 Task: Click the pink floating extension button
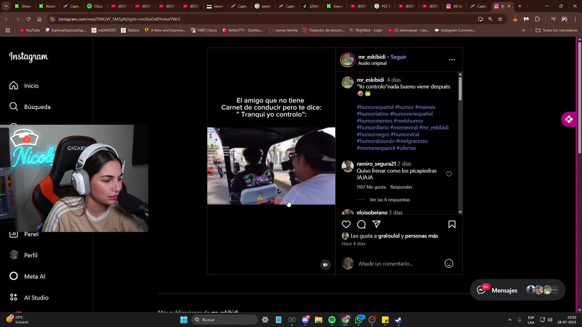click(x=569, y=119)
